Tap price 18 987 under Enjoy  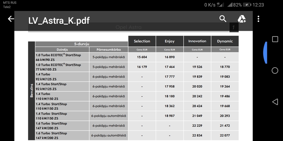tap(170, 116)
